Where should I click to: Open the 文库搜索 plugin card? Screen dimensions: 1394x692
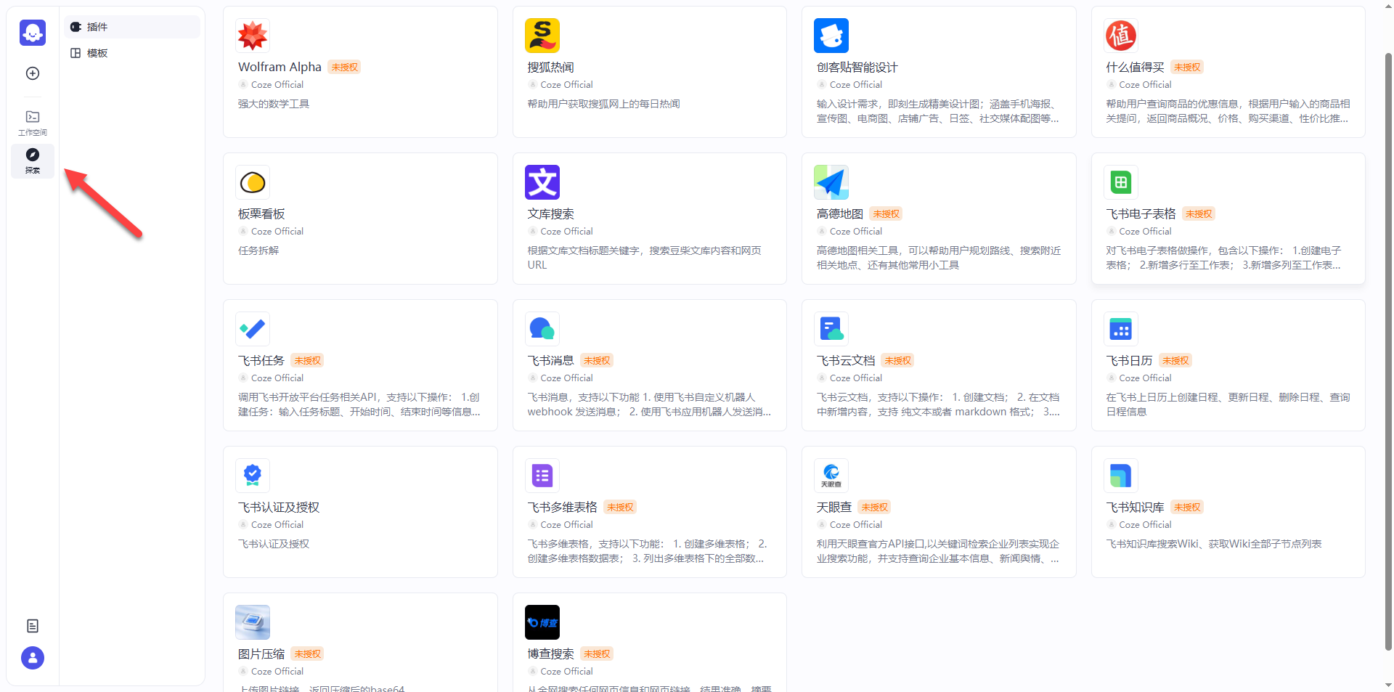(x=649, y=218)
